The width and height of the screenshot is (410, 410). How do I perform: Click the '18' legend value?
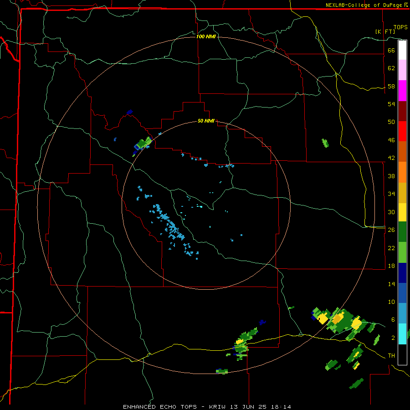[391, 266]
